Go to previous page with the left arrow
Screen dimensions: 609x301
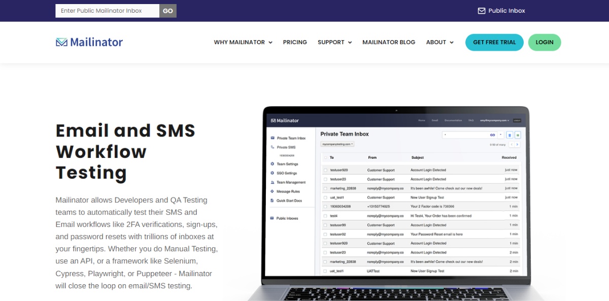point(511,145)
